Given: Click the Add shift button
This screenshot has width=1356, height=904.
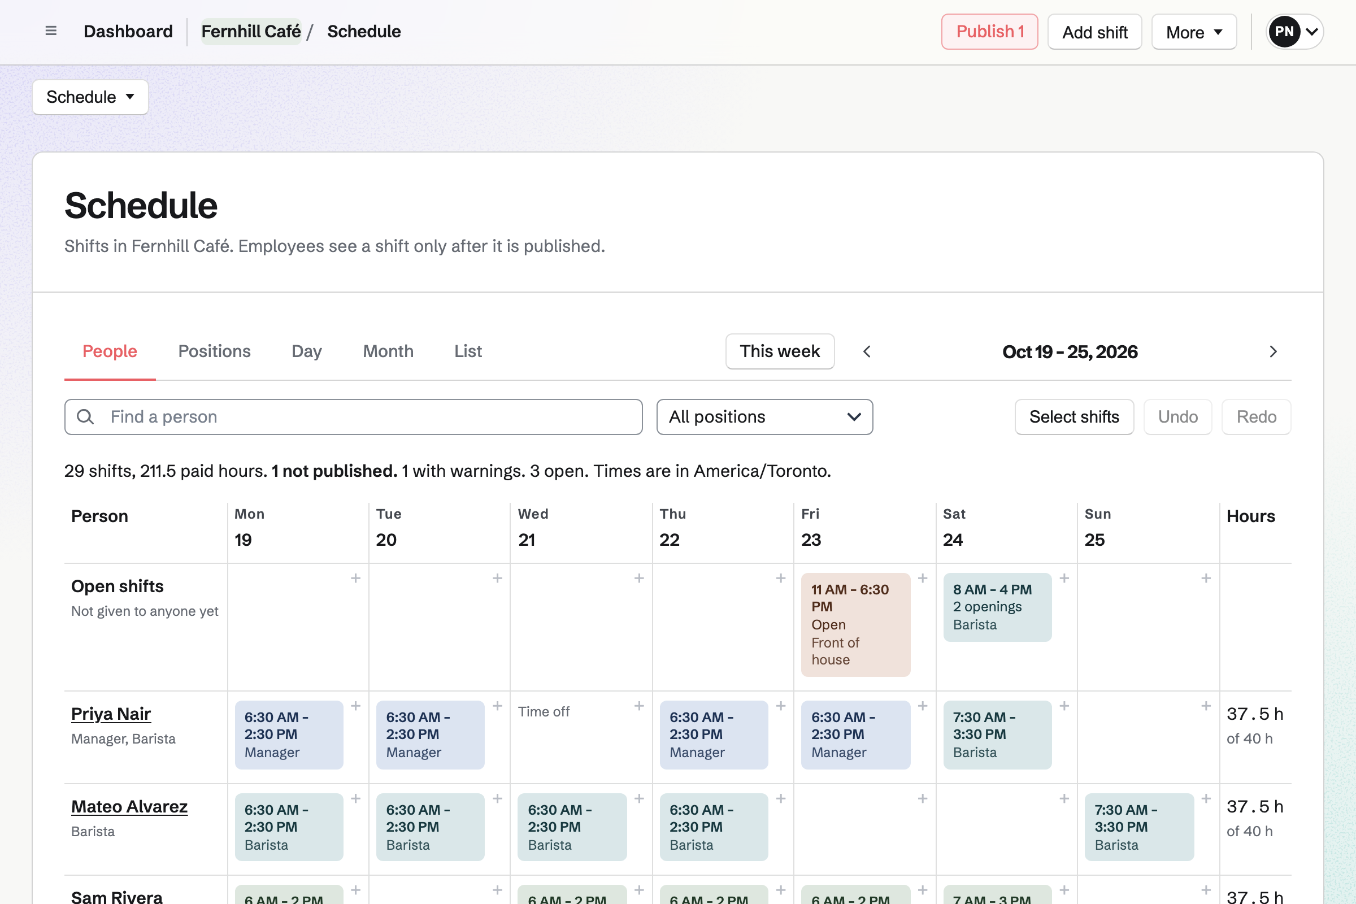Looking at the screenshot, I should [1094, 32].
